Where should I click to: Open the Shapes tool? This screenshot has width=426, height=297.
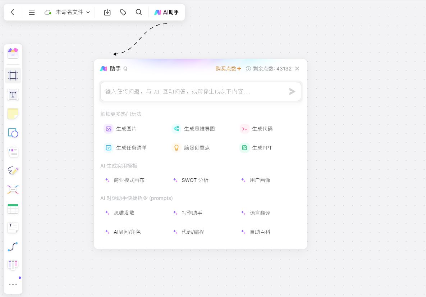(13, 133)
